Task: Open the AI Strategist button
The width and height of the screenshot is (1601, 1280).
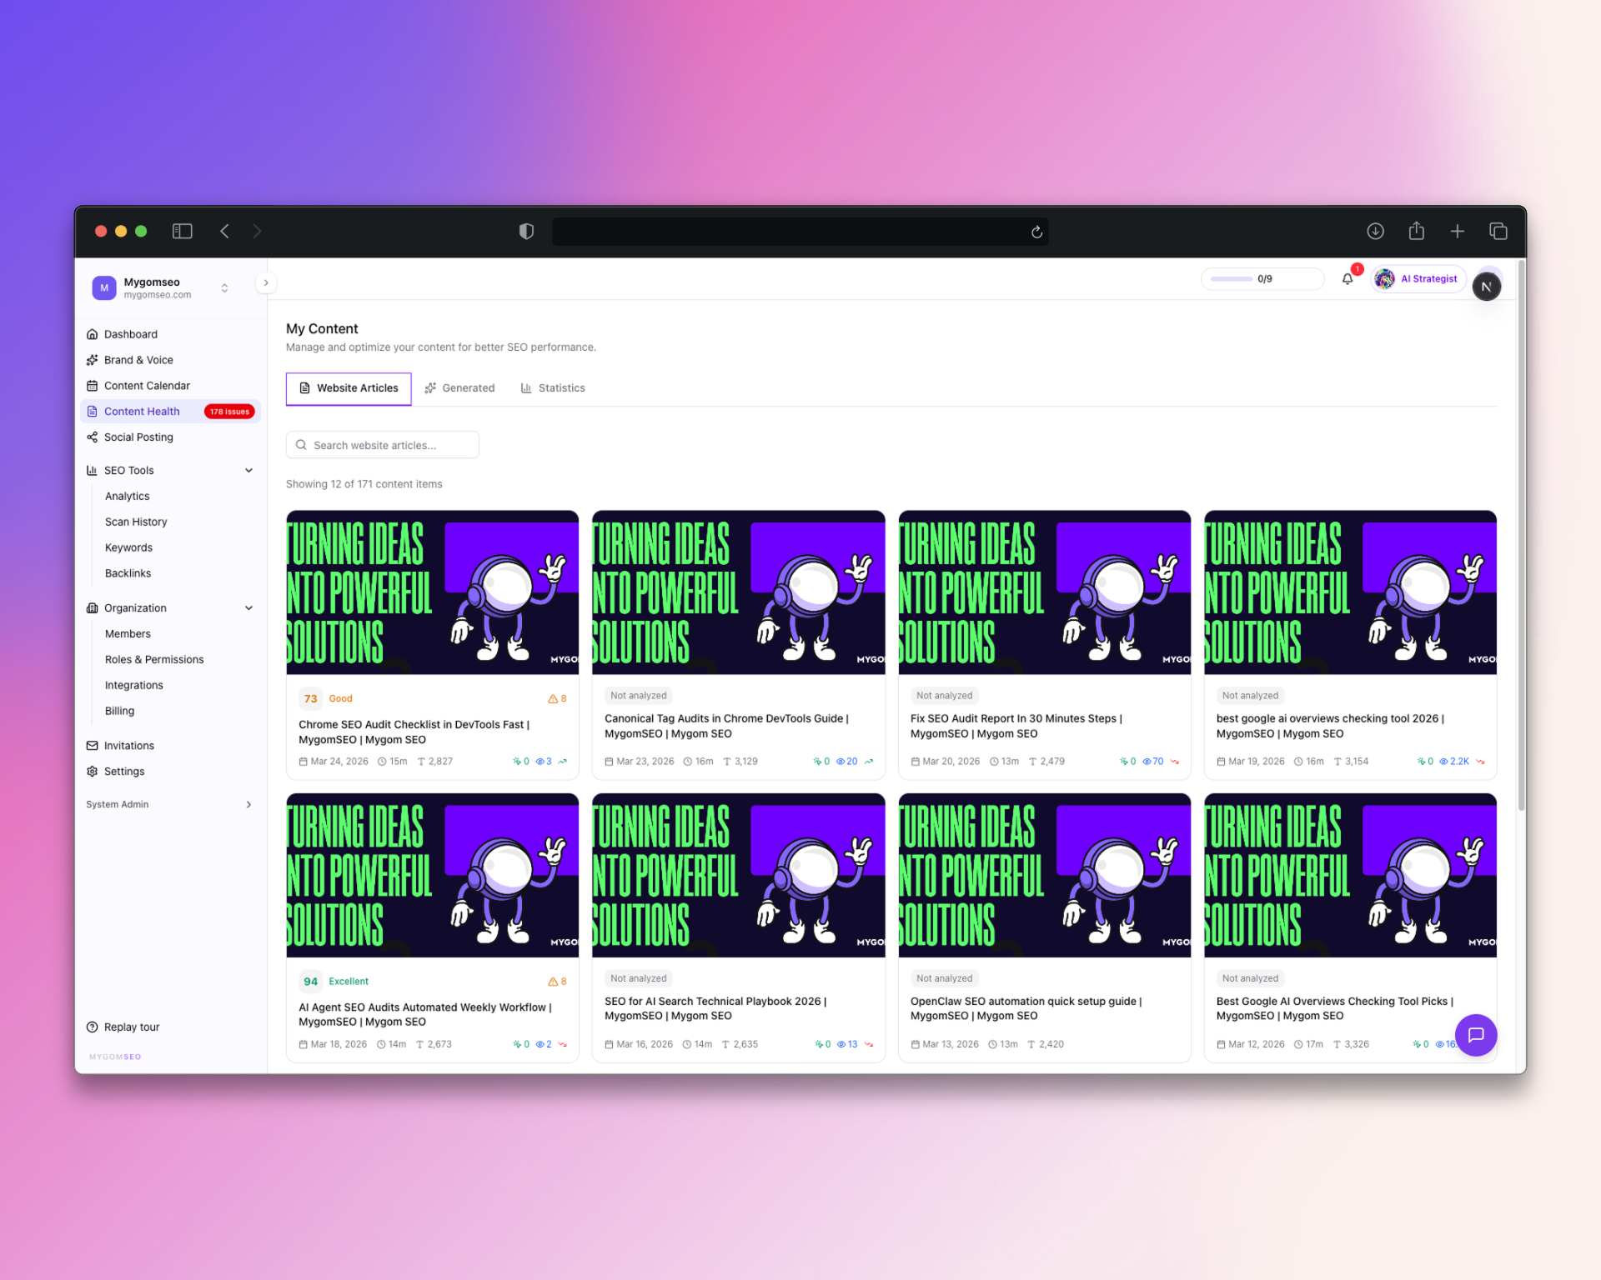Action: click(x=1419, y=279)
